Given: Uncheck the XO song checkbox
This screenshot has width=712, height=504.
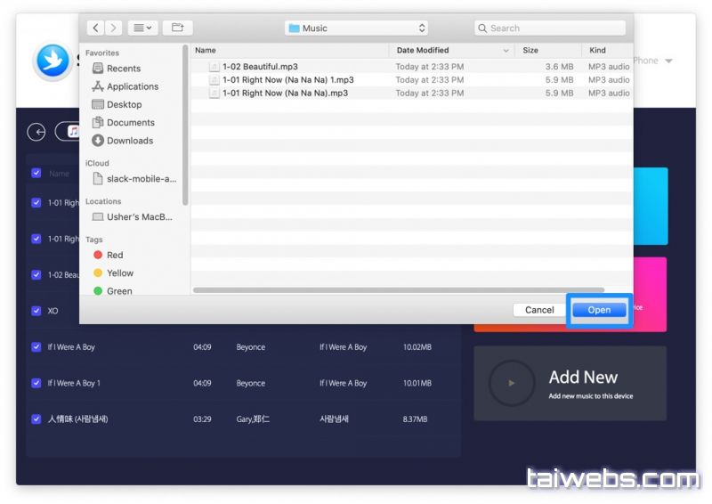Looking at the screenshot, I should pos(36,311).
